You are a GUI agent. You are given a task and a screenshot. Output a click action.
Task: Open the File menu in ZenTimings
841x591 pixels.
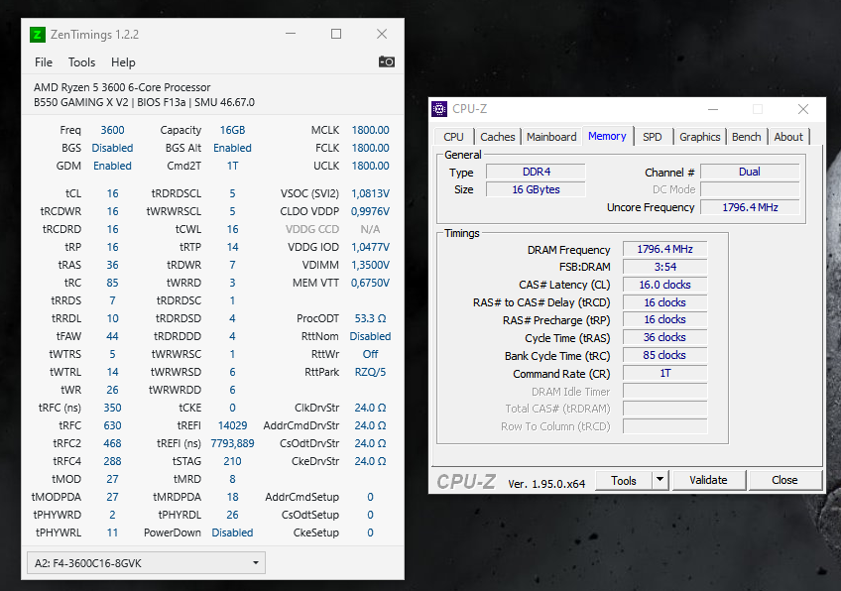44,62
